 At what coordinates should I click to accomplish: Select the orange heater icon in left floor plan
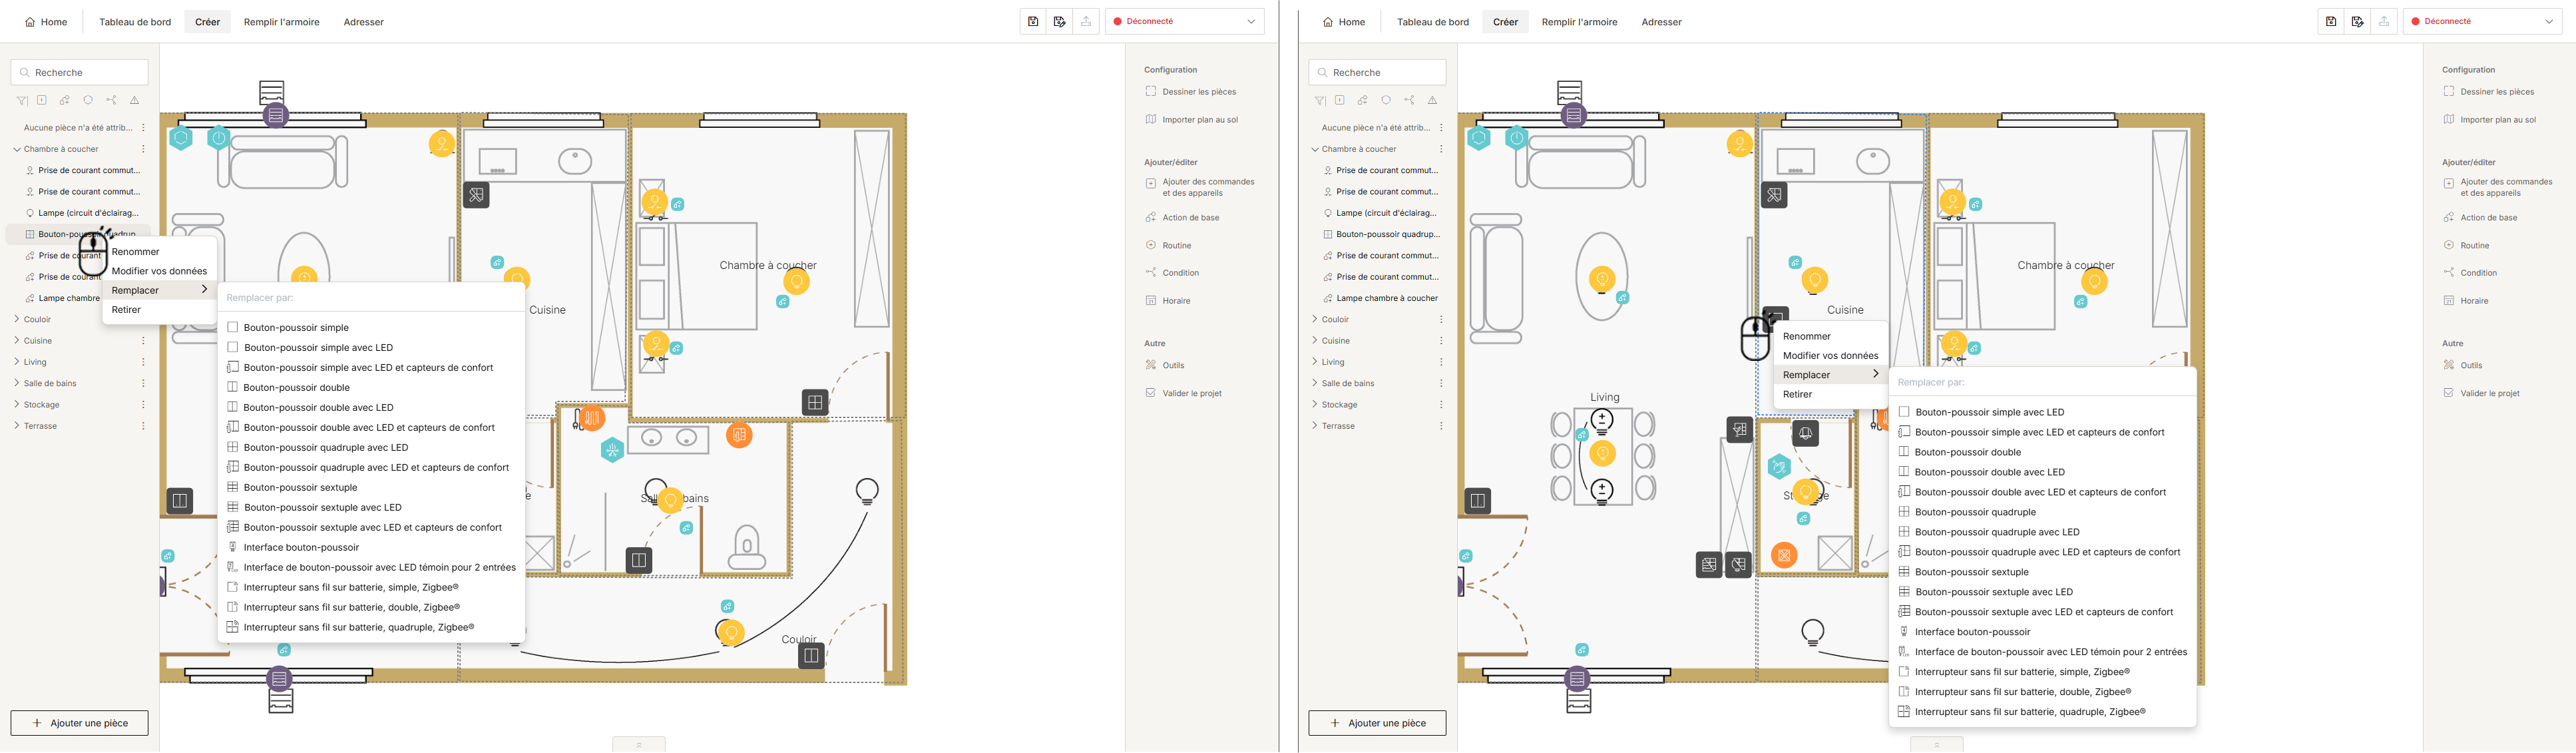pos(592,417)
